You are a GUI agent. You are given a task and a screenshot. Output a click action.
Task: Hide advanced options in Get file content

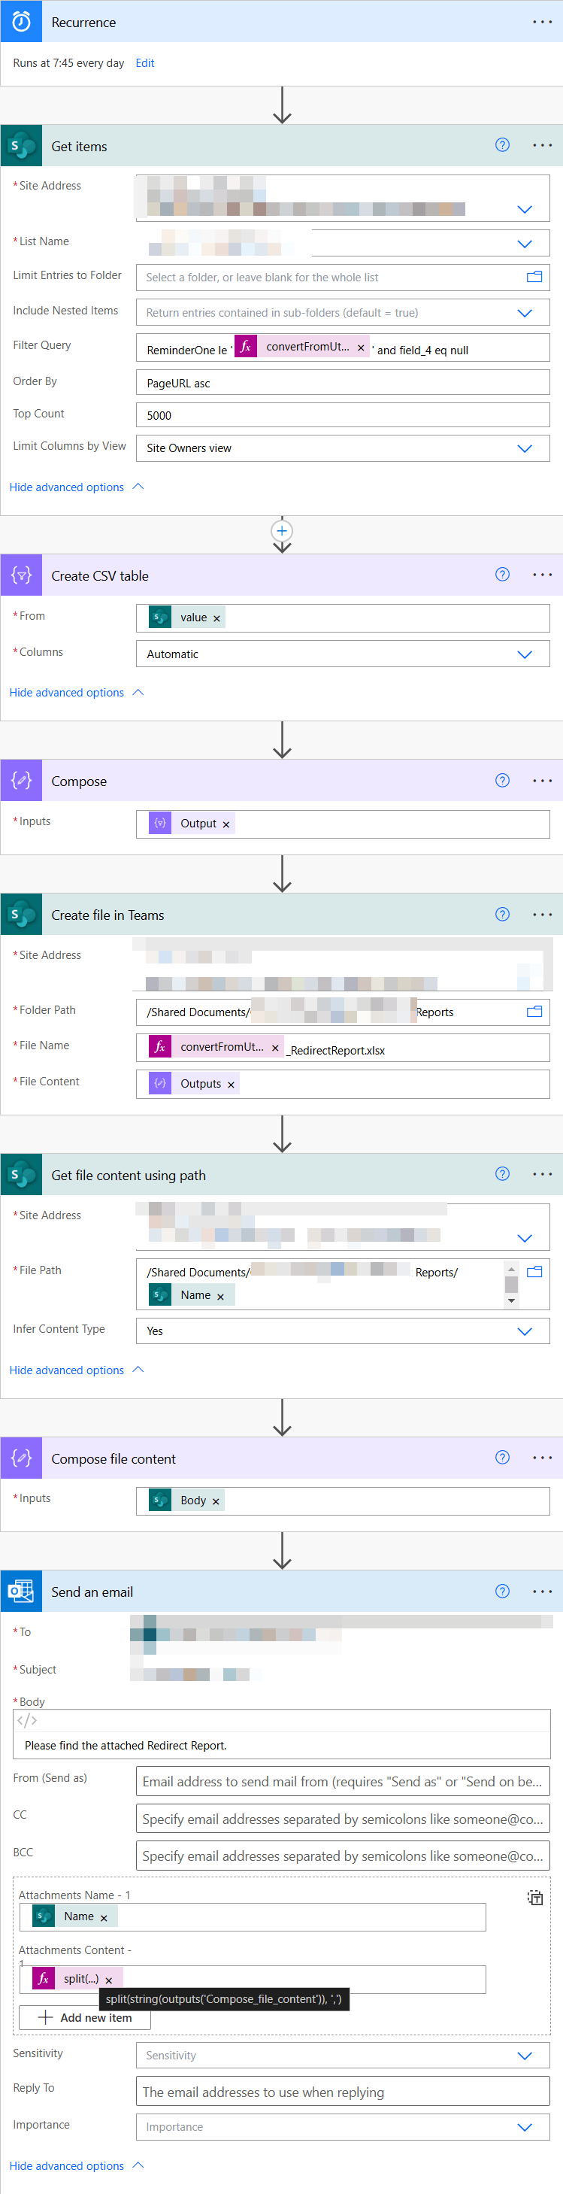coord(76,1370)
